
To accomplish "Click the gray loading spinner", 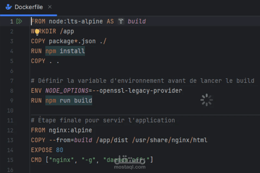I will pyautogui.click(x=207, y=100).
